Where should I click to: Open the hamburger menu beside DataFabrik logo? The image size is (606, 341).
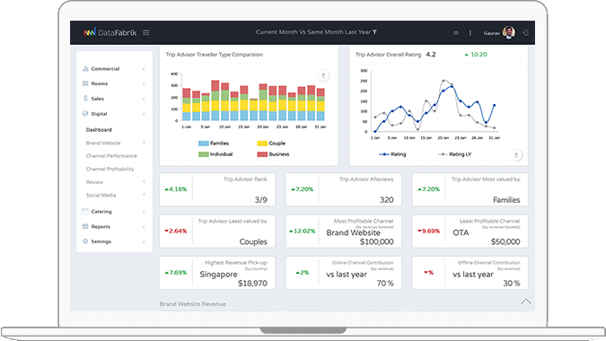[x=145, y=33]
